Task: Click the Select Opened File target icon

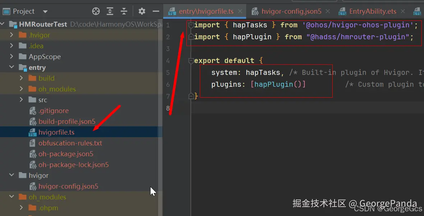Action: point(96,11)
